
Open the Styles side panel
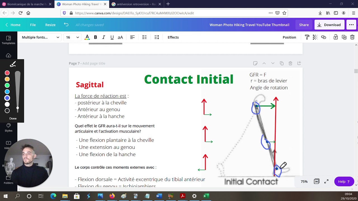(8, 128)
